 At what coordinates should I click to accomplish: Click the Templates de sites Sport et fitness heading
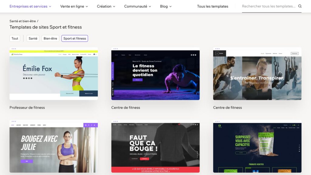(x=46, y=27)
